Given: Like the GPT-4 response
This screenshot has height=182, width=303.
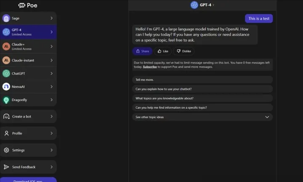Looking at the screenshot, I should point(162,51).
